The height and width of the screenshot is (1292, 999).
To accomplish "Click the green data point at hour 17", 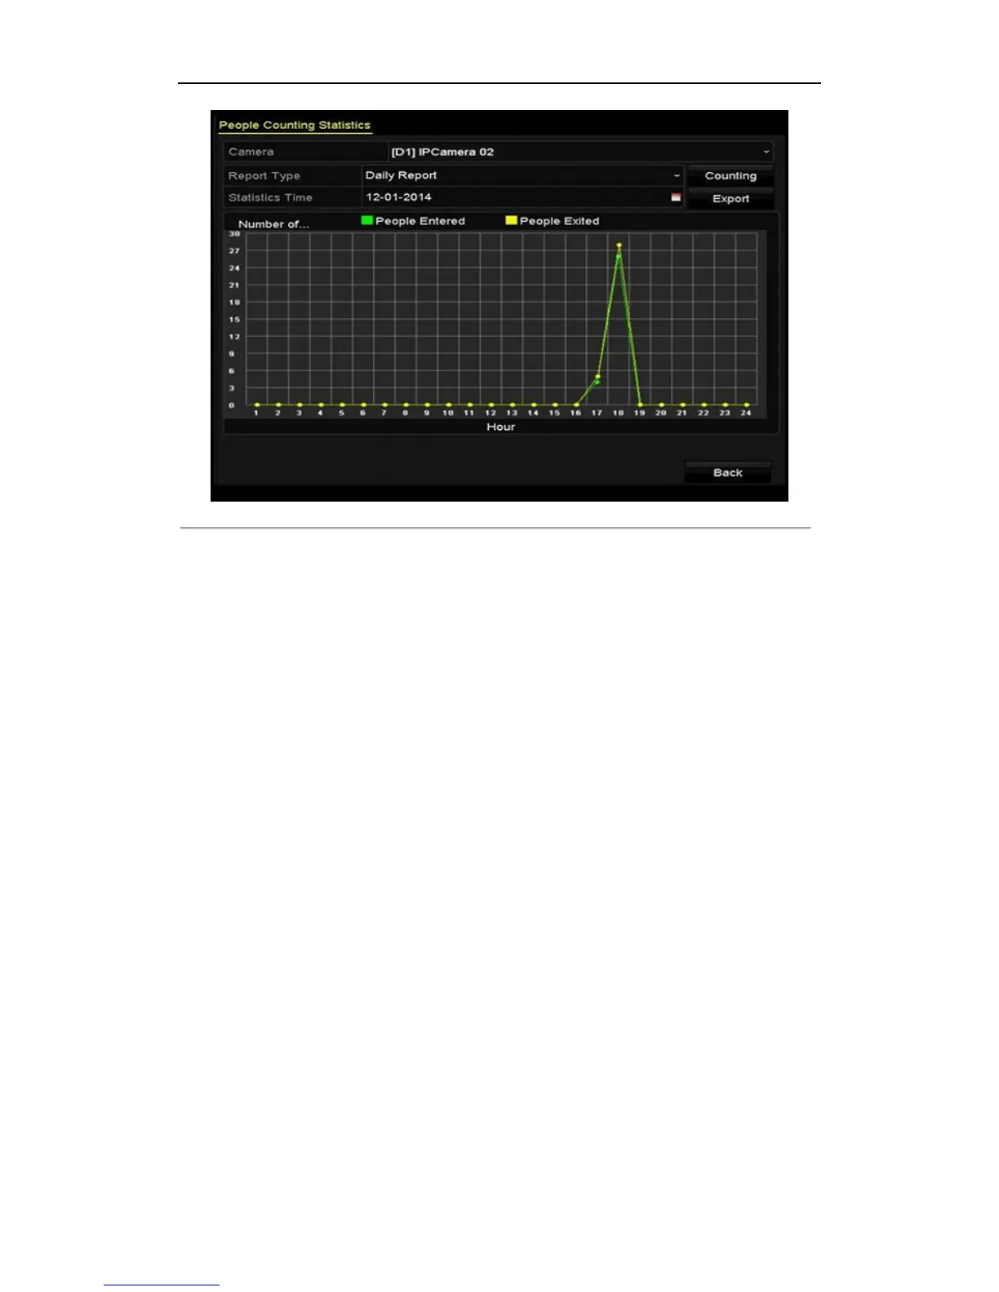I will click(597, 382).
